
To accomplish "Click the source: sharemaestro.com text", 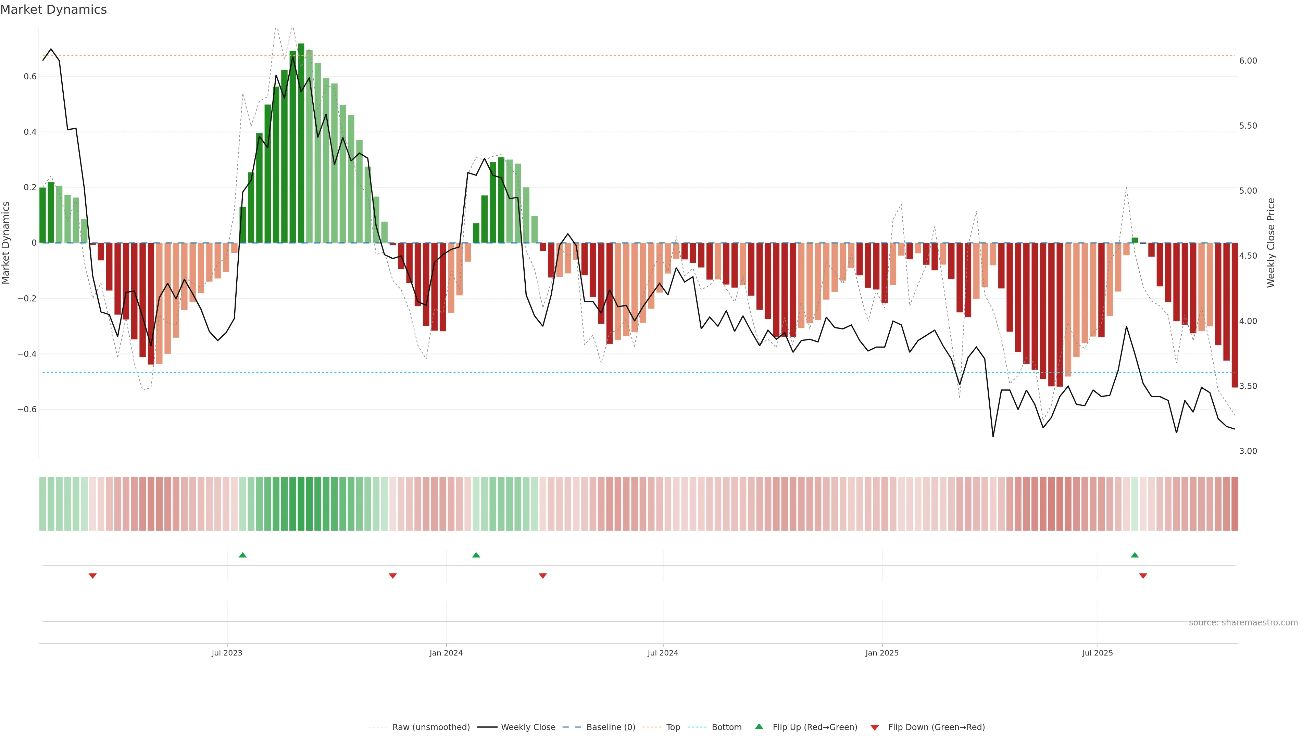I will tap(1243, 622).
